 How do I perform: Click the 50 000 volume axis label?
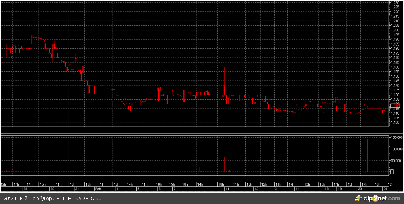(x=396, y=161)
